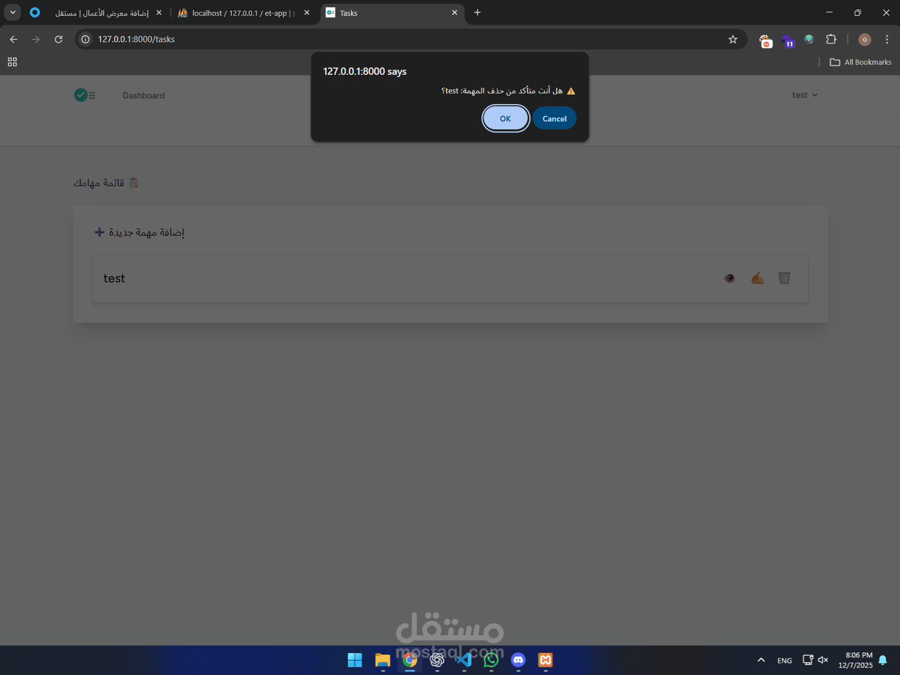The width and height of the screenshot is (900, 675).
Task: Click the plus icon to add new task
Action: click(x=99, y=232)
